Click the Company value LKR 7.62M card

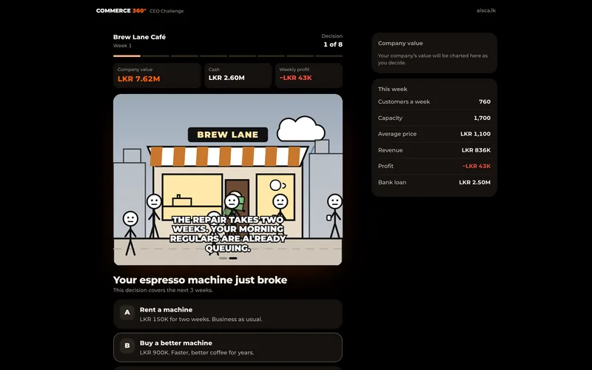[x=157, y=75]
